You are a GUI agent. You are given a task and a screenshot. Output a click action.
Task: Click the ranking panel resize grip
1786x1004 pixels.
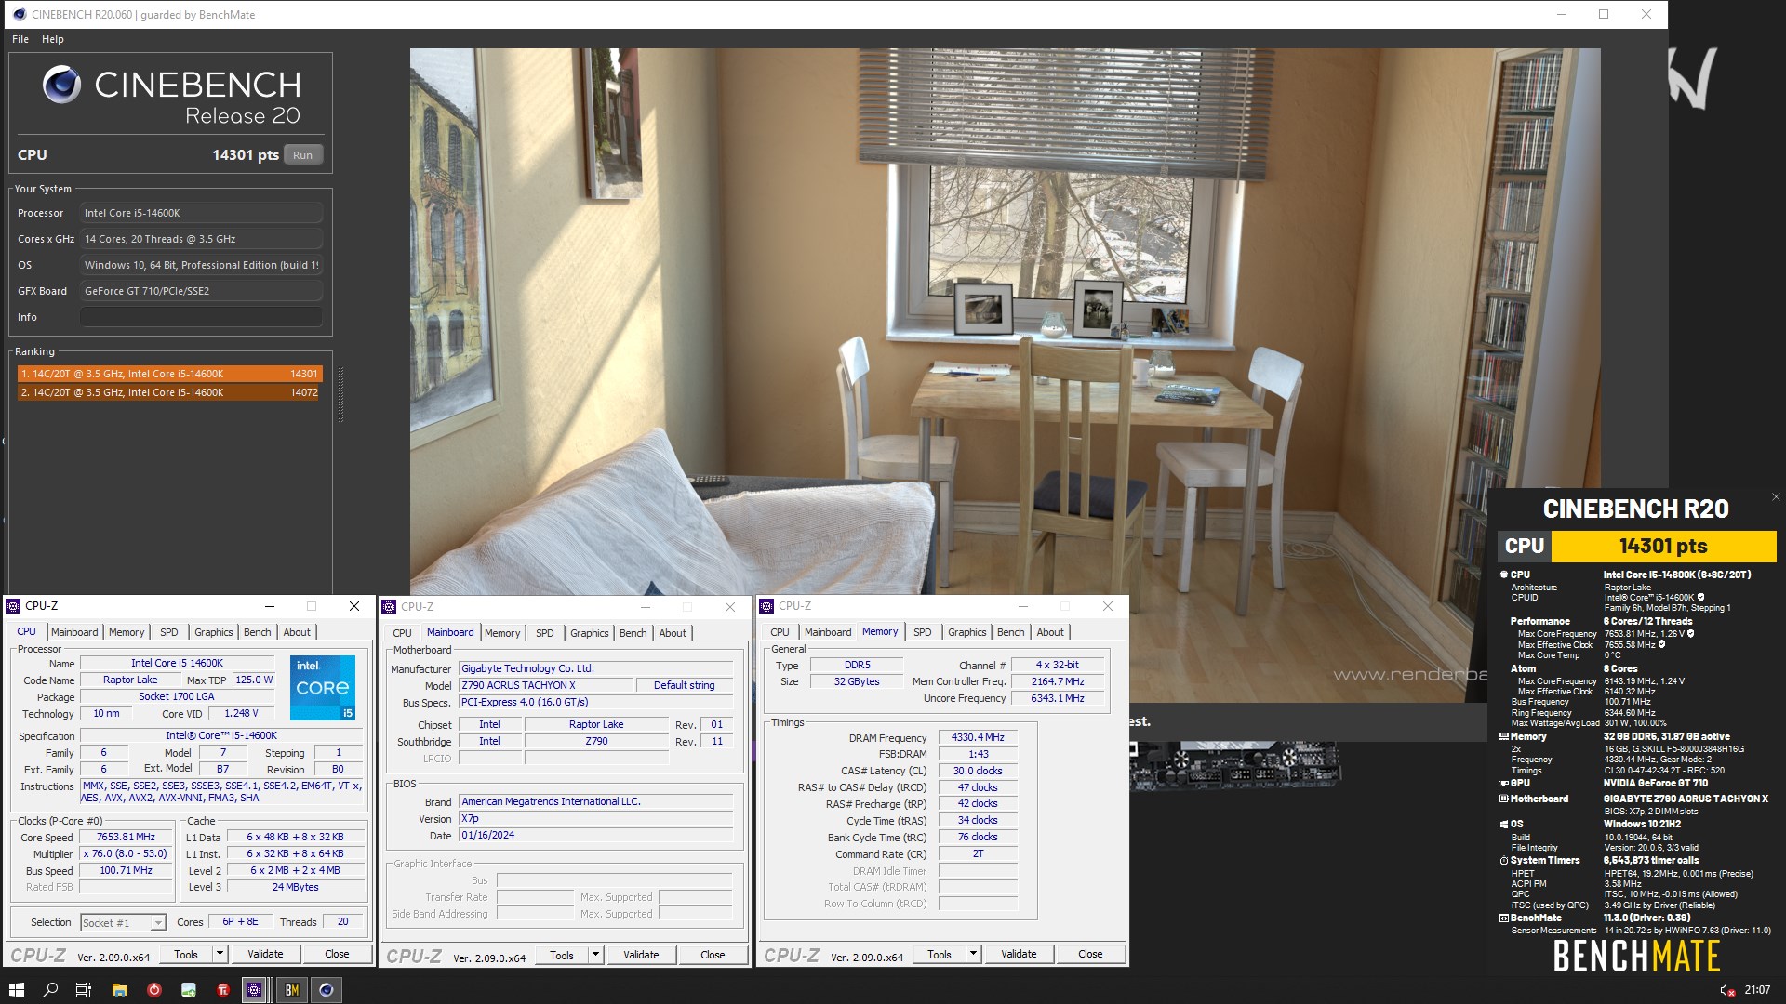tap(340, 395)
